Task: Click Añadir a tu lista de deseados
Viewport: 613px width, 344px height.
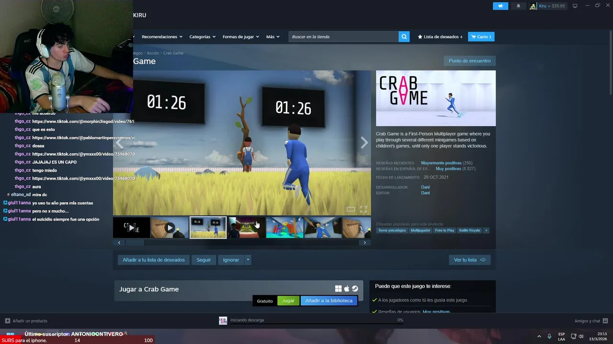Action: point(153,260)
